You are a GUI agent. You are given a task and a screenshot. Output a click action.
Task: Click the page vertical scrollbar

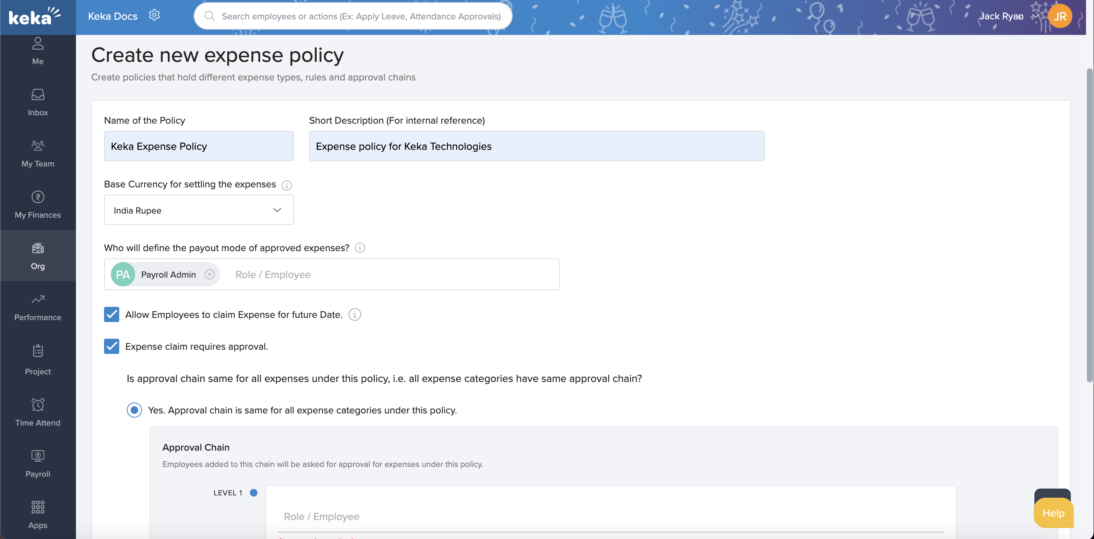tap(1089, 225)
